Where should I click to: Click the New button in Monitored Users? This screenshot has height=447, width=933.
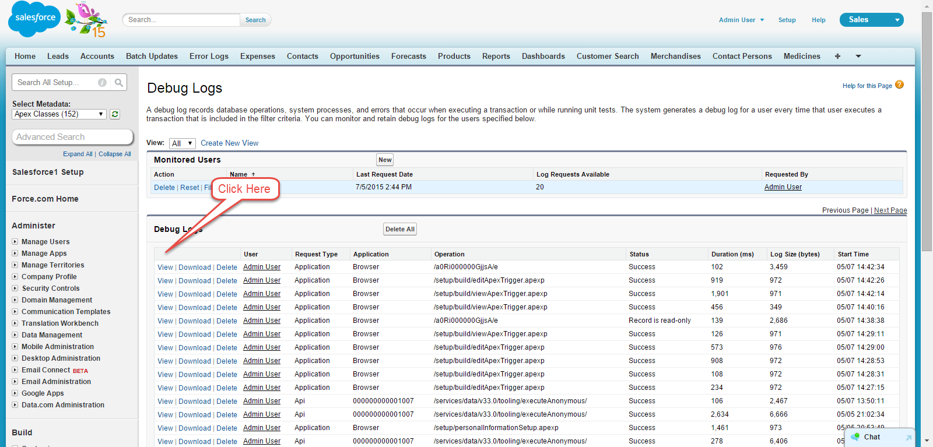point(385,160)
